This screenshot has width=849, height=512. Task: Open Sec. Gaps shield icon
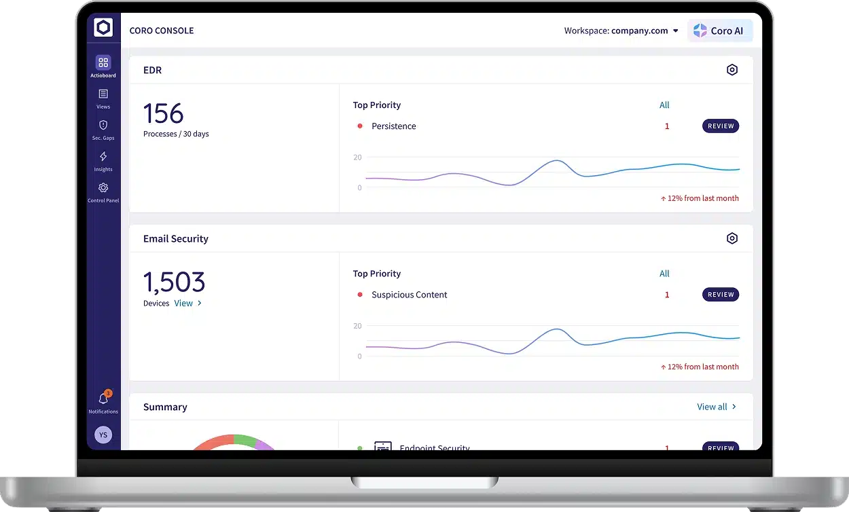[103, 126]
